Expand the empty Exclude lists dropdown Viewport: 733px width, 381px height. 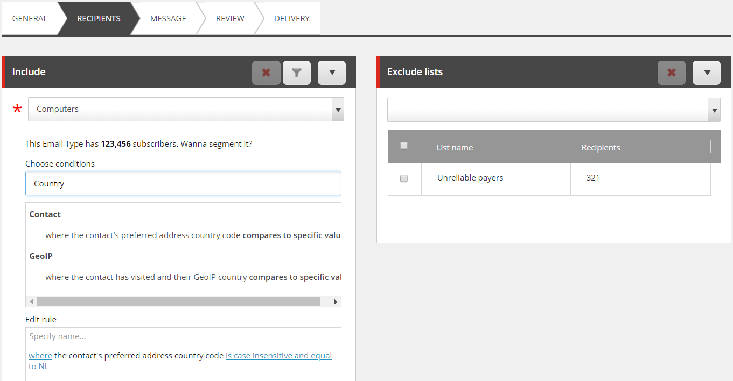click(x=714, y=110)
